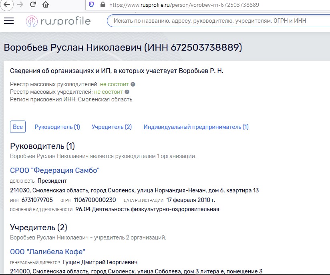330x275 pixels.
Task: Select the rusprofile.ru URL in address bar
Action: 184,5
